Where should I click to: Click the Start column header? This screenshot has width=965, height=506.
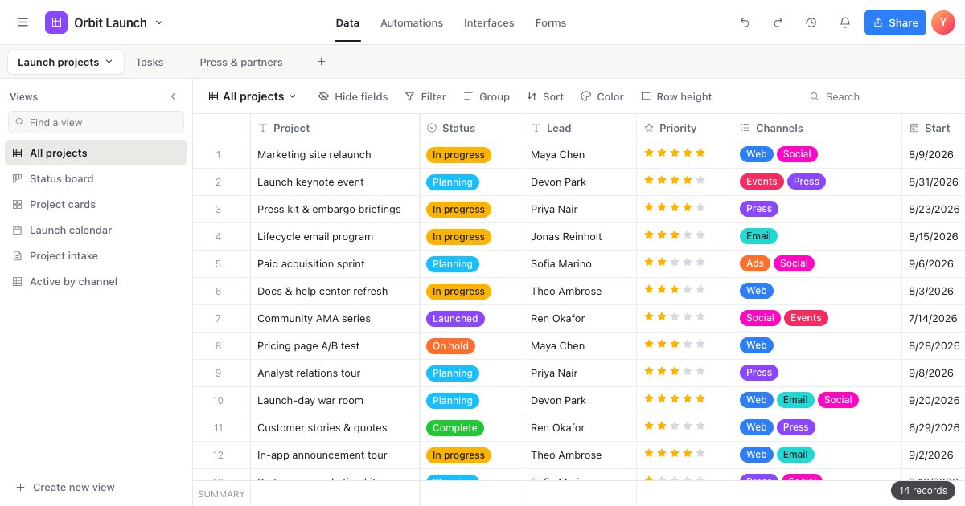pyautogui.click(x=934, y=128)
